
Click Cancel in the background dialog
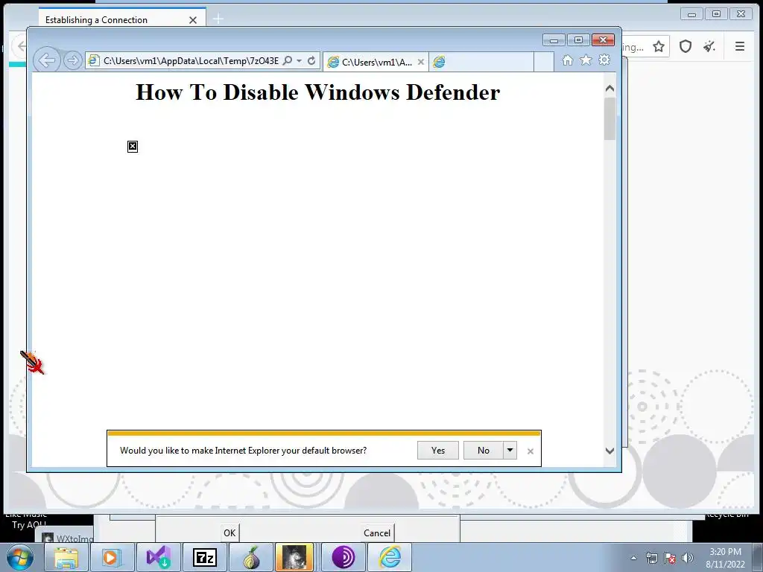click(376, 533)
